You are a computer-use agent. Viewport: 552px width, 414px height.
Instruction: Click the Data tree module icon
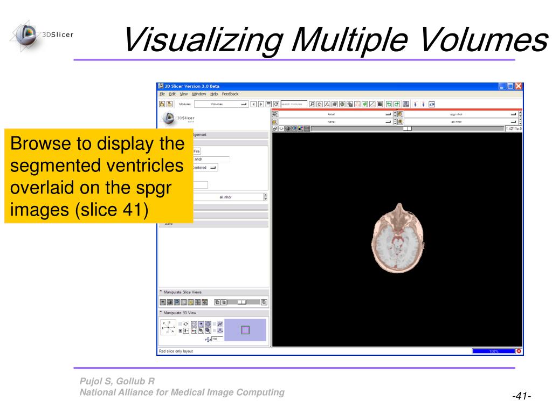pyautogui.click(x=327, y=104)
